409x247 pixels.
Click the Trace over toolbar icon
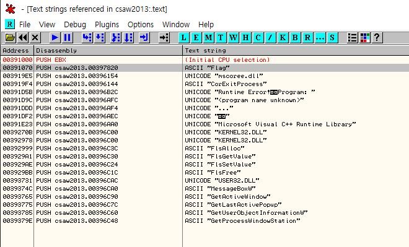[129, 38]
